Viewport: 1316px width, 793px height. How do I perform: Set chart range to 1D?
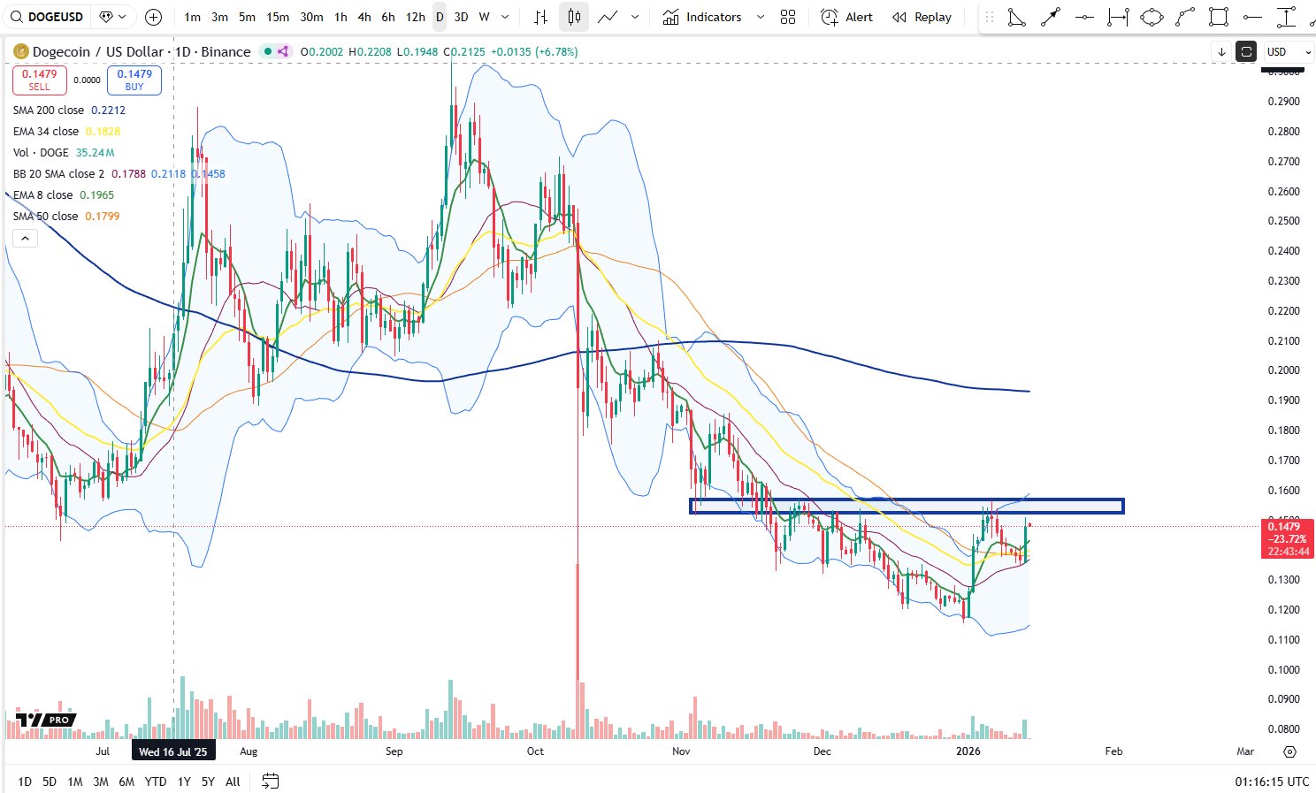point(25,782)
